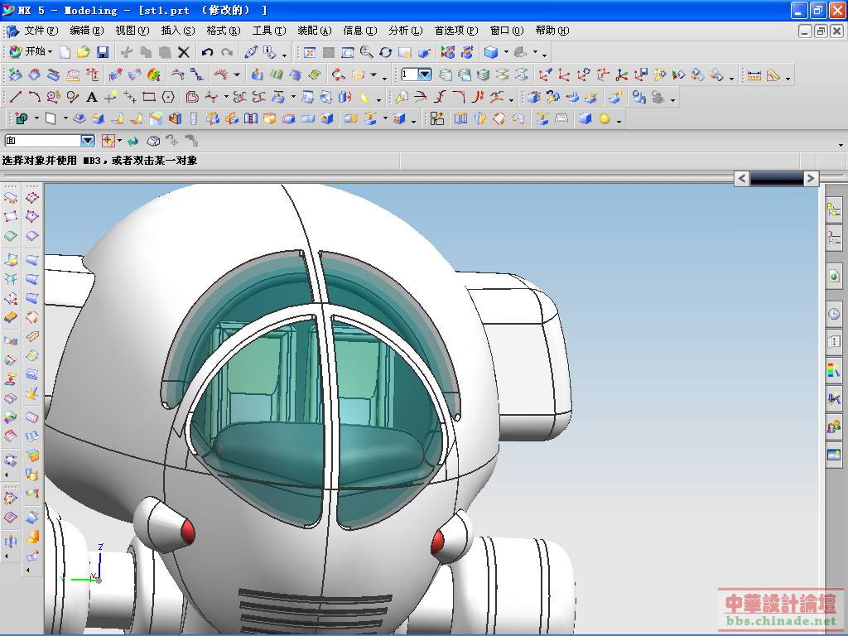Click the Open folder icon
848x636 pixels.
tap(84, 52)
